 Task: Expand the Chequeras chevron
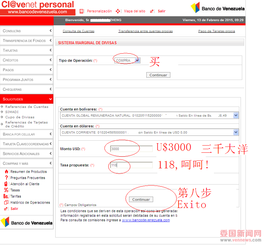tap(50, 89)
